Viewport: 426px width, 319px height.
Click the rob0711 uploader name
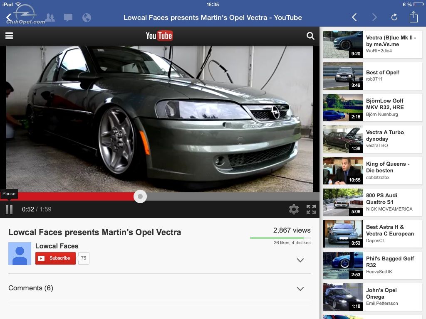(374, 79)
